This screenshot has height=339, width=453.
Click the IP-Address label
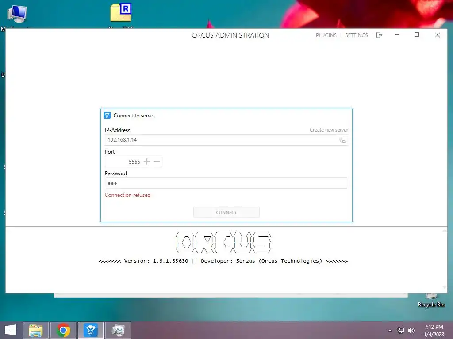point(117,130)
